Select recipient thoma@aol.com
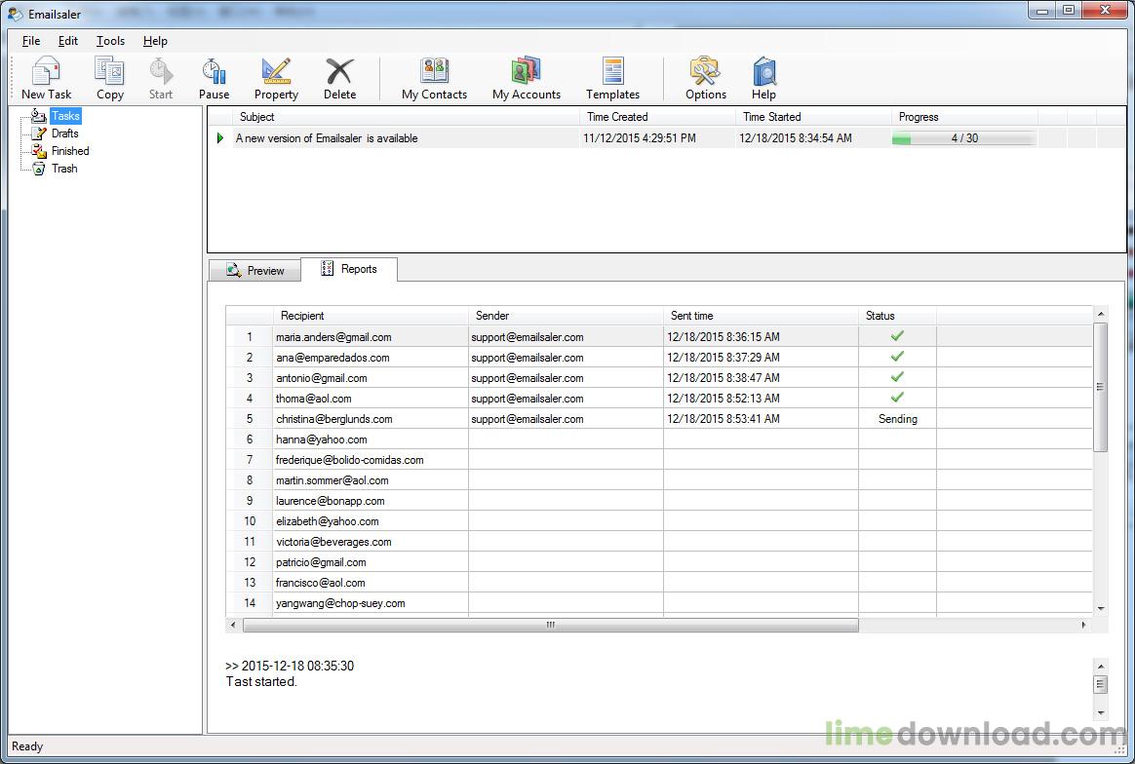 click(x=313, y=399)
